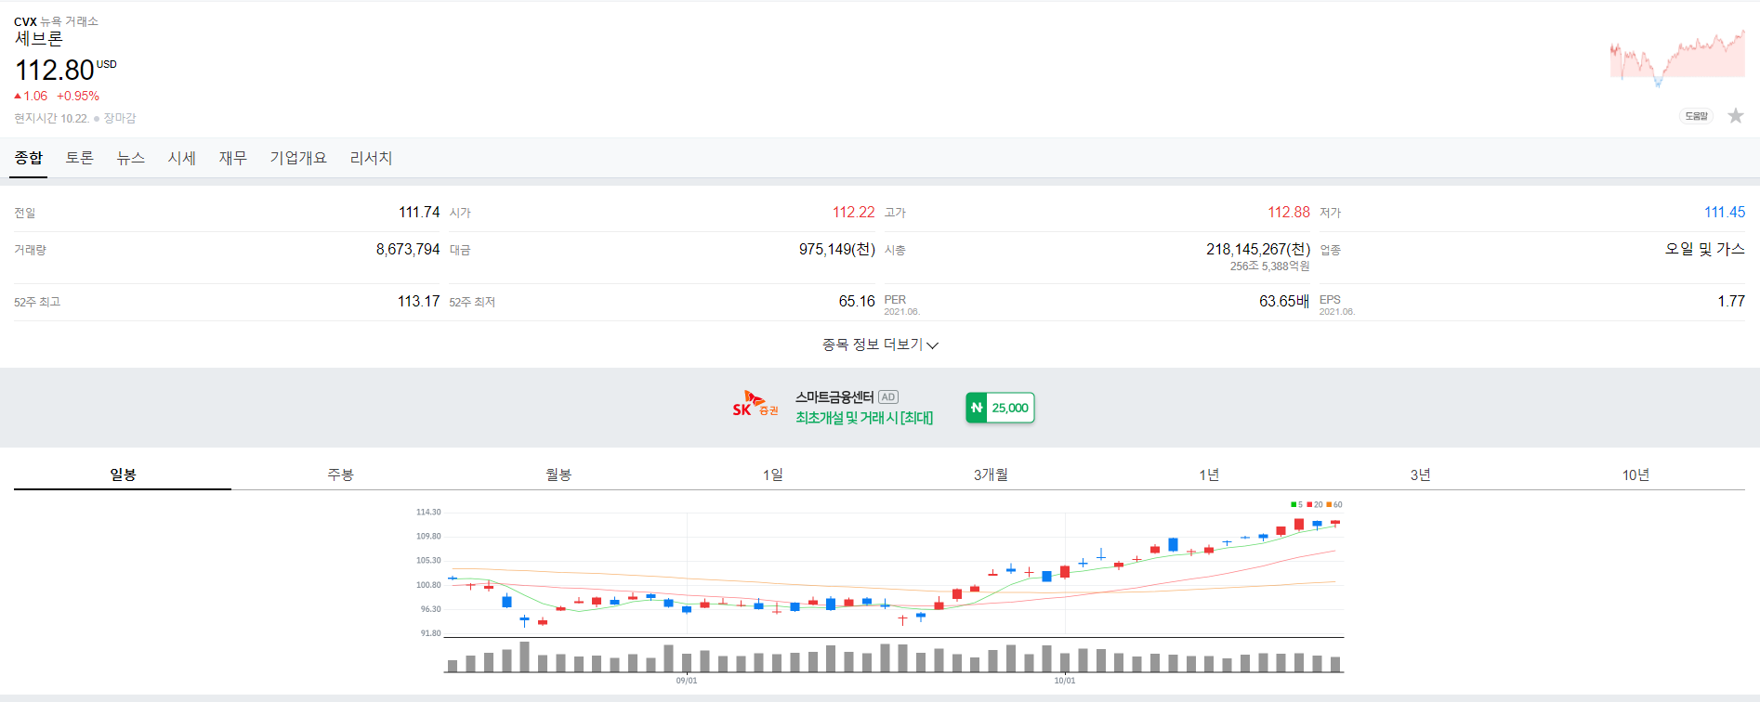This screenshot has height=702, width=1760.
Task: Click the 52주 최저 value 65.16
Action: 857,302
